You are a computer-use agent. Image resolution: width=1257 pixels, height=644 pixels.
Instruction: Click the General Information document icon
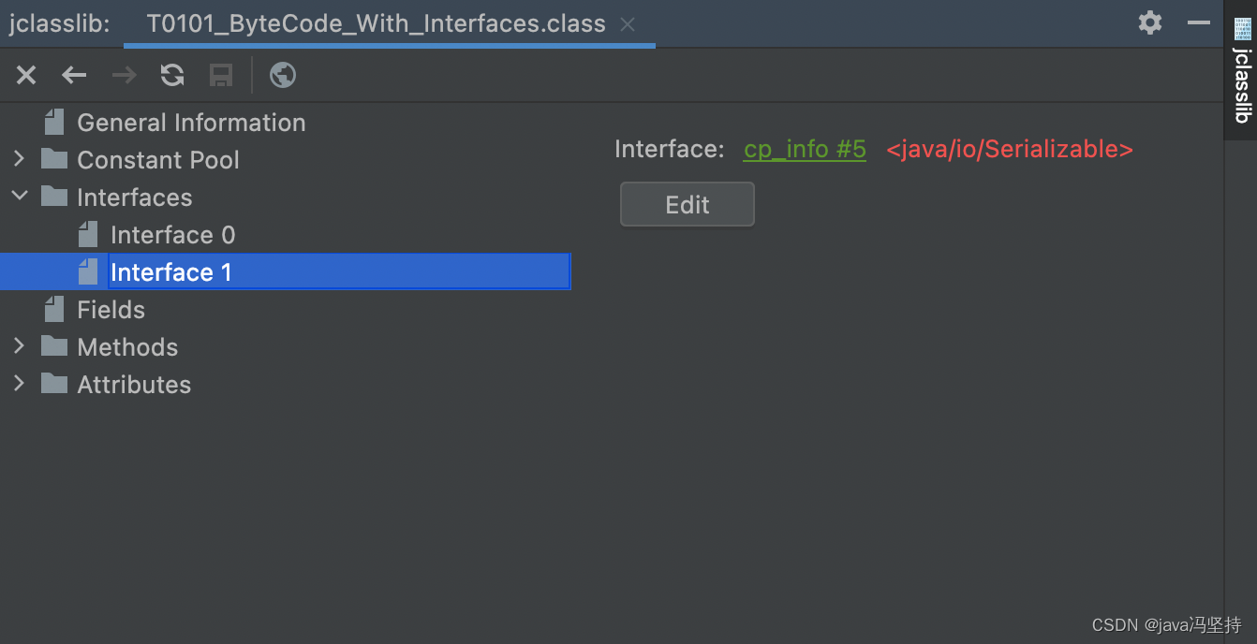tap(53, 121)
